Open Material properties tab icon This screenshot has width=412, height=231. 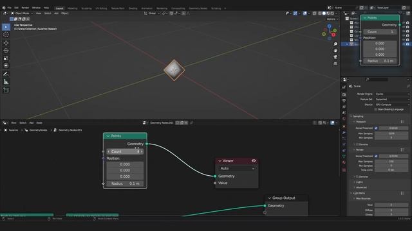tap(344, 162)
